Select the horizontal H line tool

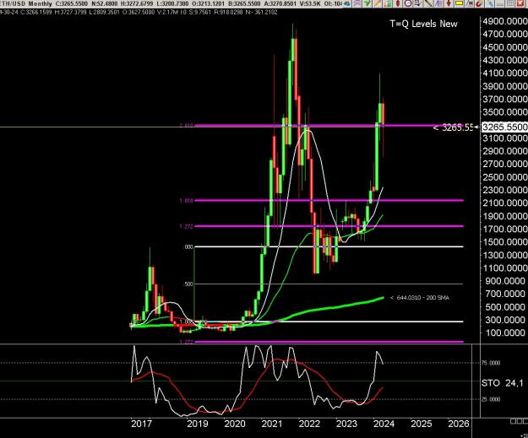pos(469,3)
